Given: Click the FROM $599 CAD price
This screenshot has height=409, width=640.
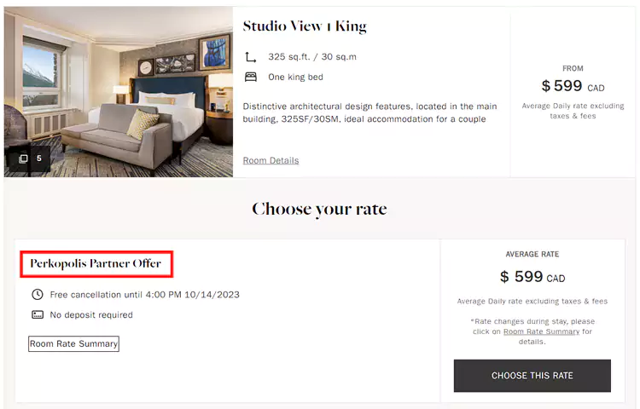Looking at the screenshot, I should [573, 86].
